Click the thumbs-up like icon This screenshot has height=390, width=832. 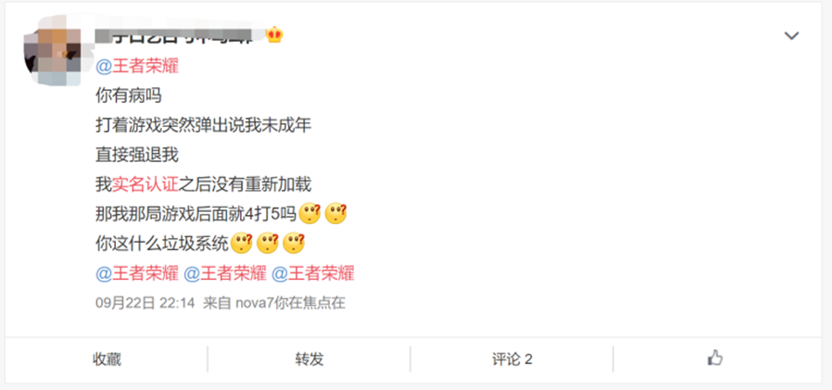(x=715, y=359)
